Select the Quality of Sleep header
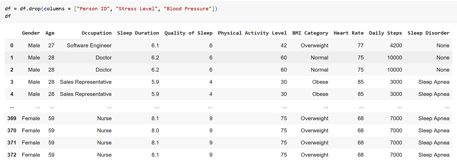The height and width of the screenshot is (160, 457). tap(188, 33)
